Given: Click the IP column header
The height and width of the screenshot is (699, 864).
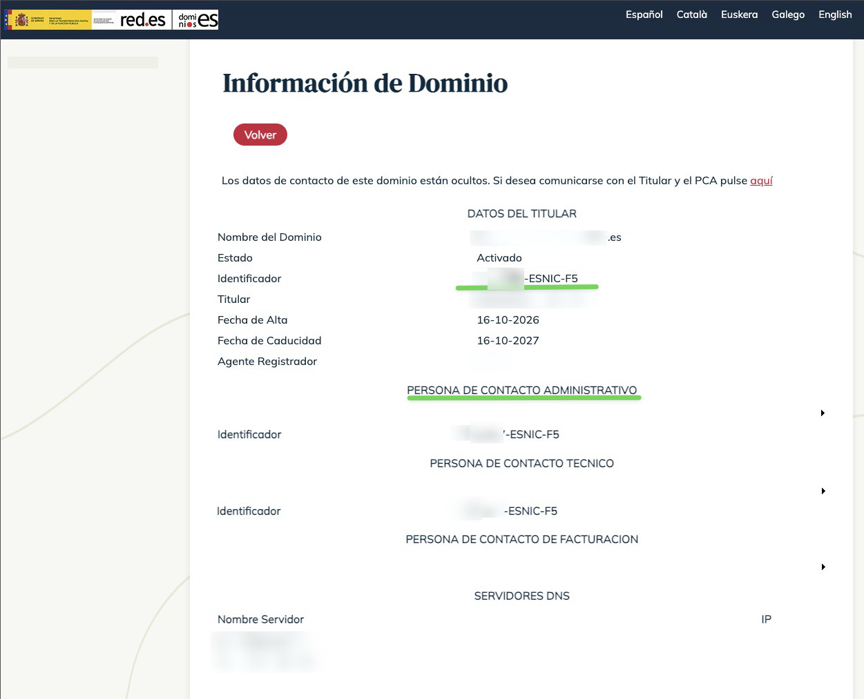Looking at the screenshot, I should pyautogui.click(x=766, y=620).
